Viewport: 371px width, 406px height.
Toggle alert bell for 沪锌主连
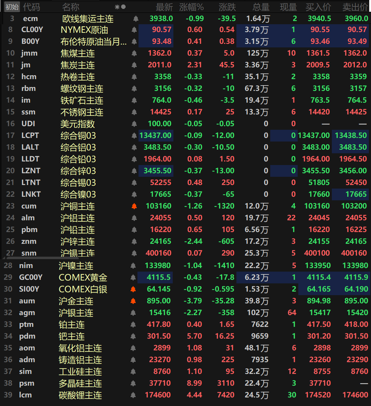pos(134,241)
